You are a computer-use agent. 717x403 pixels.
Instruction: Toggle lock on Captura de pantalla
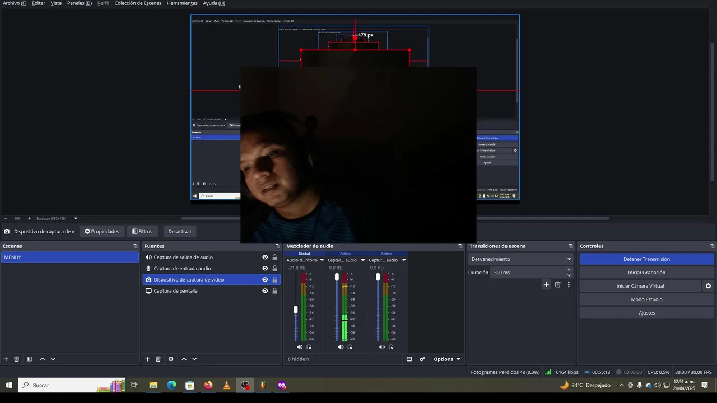[x=274, y=291]
